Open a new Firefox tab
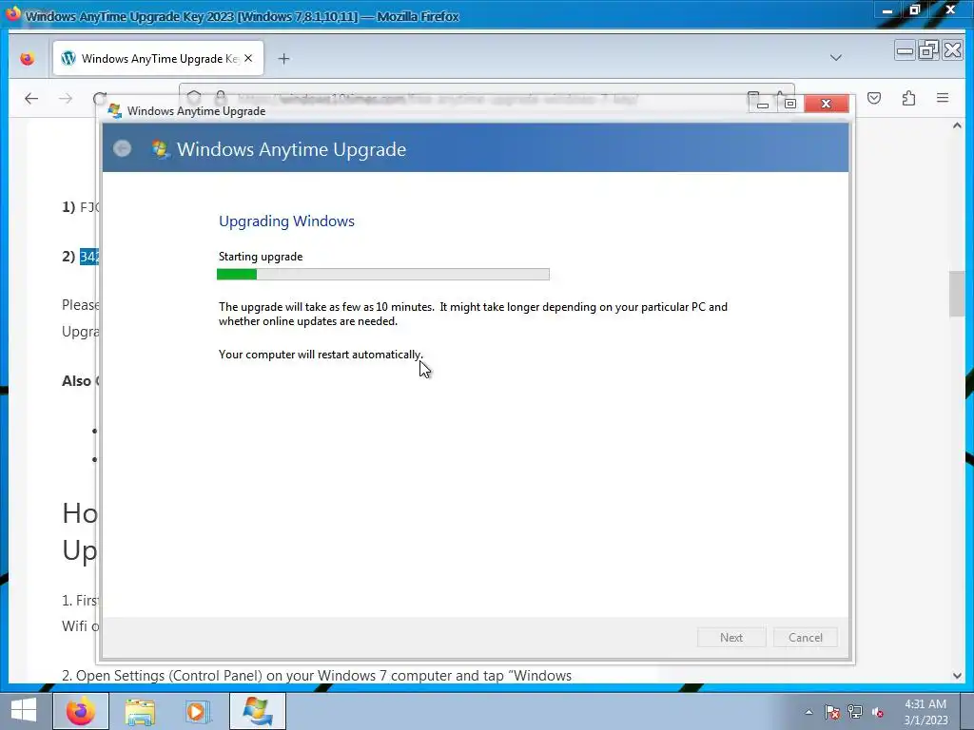 (x=283, y=58)
